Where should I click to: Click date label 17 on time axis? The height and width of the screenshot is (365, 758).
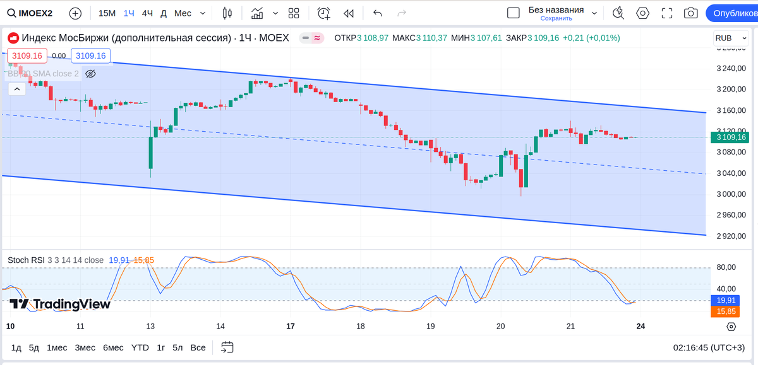[291, 327]
